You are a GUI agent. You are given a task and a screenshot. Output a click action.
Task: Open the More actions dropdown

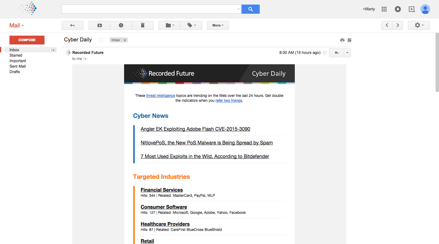(218, 25)
